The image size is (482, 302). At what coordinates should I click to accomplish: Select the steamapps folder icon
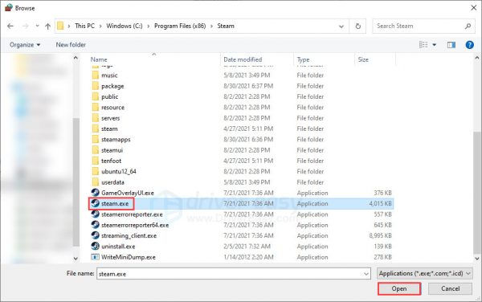coord(96,140)
